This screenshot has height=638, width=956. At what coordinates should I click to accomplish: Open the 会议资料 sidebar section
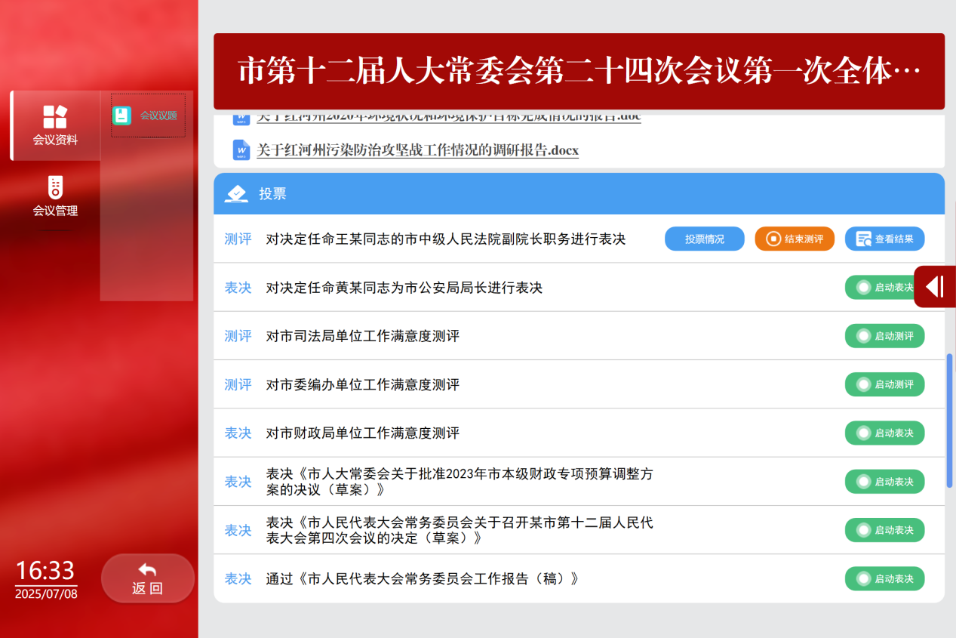pyautogui.click(x=55, y=125)
